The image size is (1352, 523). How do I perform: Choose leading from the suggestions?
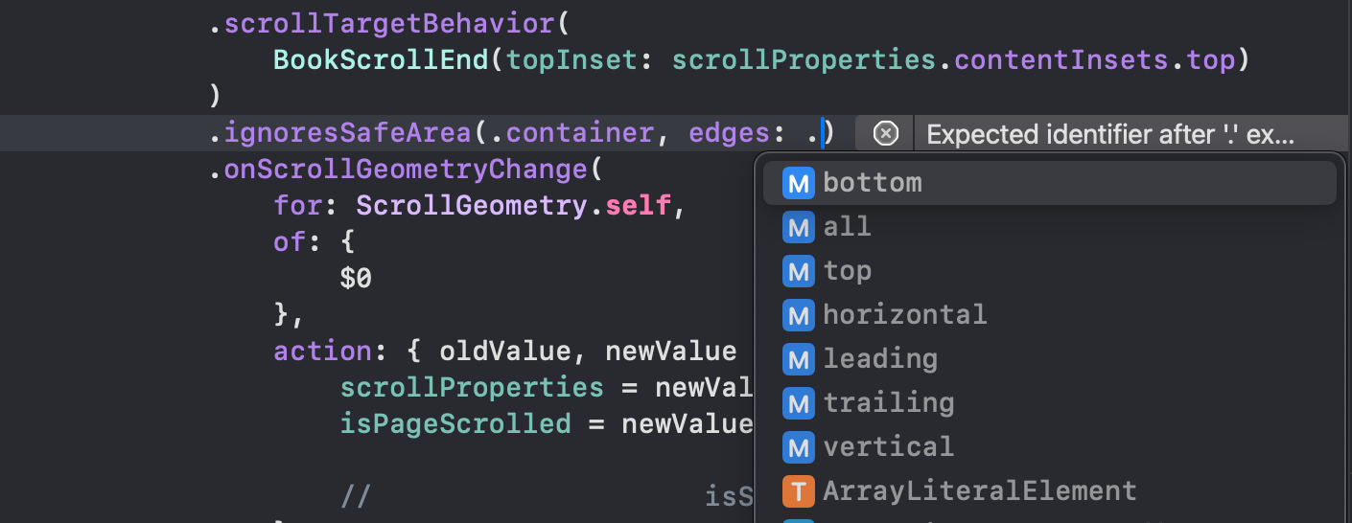point(880,359)
